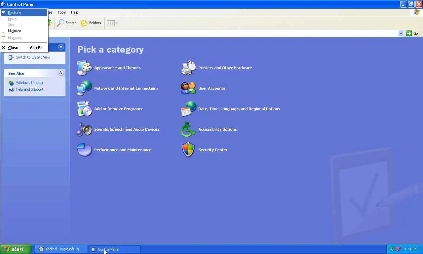
Task: Open the Add or Remove Programs icon
Action: pos(85,109)
